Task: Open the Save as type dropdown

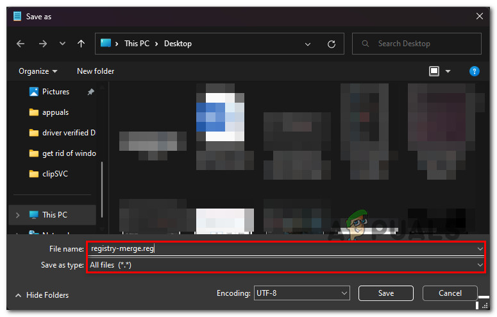Action: [x=286, y=264]
